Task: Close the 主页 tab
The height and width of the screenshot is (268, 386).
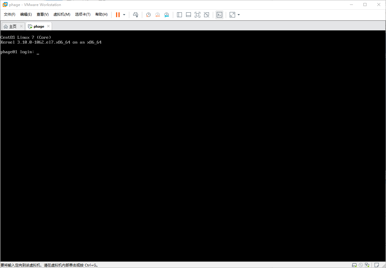Action: 21,26
